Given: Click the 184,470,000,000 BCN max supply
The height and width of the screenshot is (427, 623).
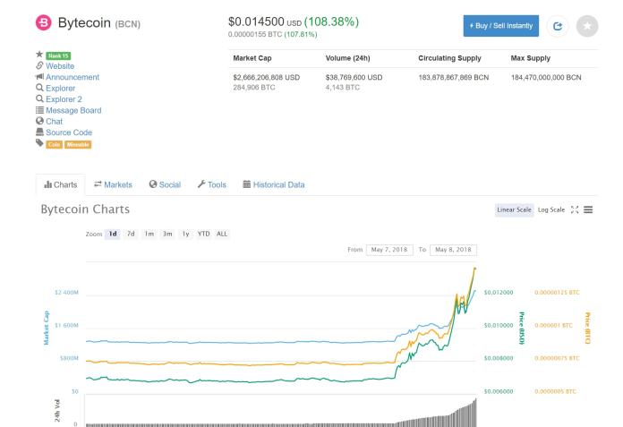Looking at the screenshot, I should [546, 78].
